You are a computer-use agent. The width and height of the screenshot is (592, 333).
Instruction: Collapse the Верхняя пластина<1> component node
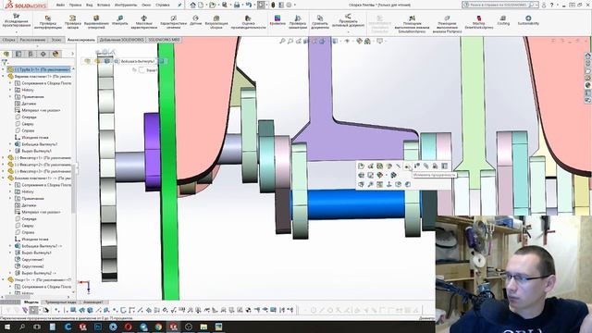pyautogui.click(x=4, y=76)
